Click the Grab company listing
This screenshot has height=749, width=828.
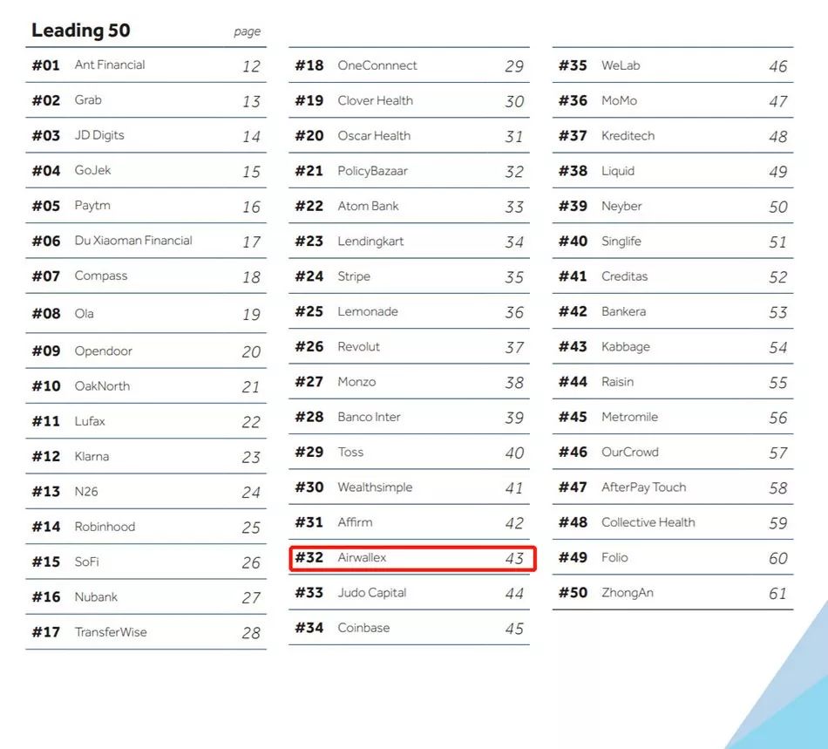tap(88, 100)
